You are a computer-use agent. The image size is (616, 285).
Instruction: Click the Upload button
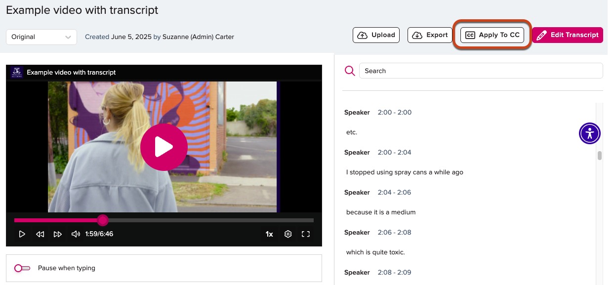(376, 35)
